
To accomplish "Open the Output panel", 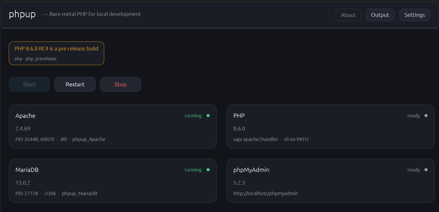I will [380, 15].
